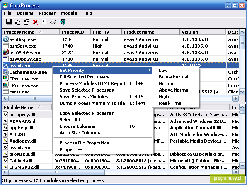Open the Help menu
The image size is (247, 185).
pos(87,13)
